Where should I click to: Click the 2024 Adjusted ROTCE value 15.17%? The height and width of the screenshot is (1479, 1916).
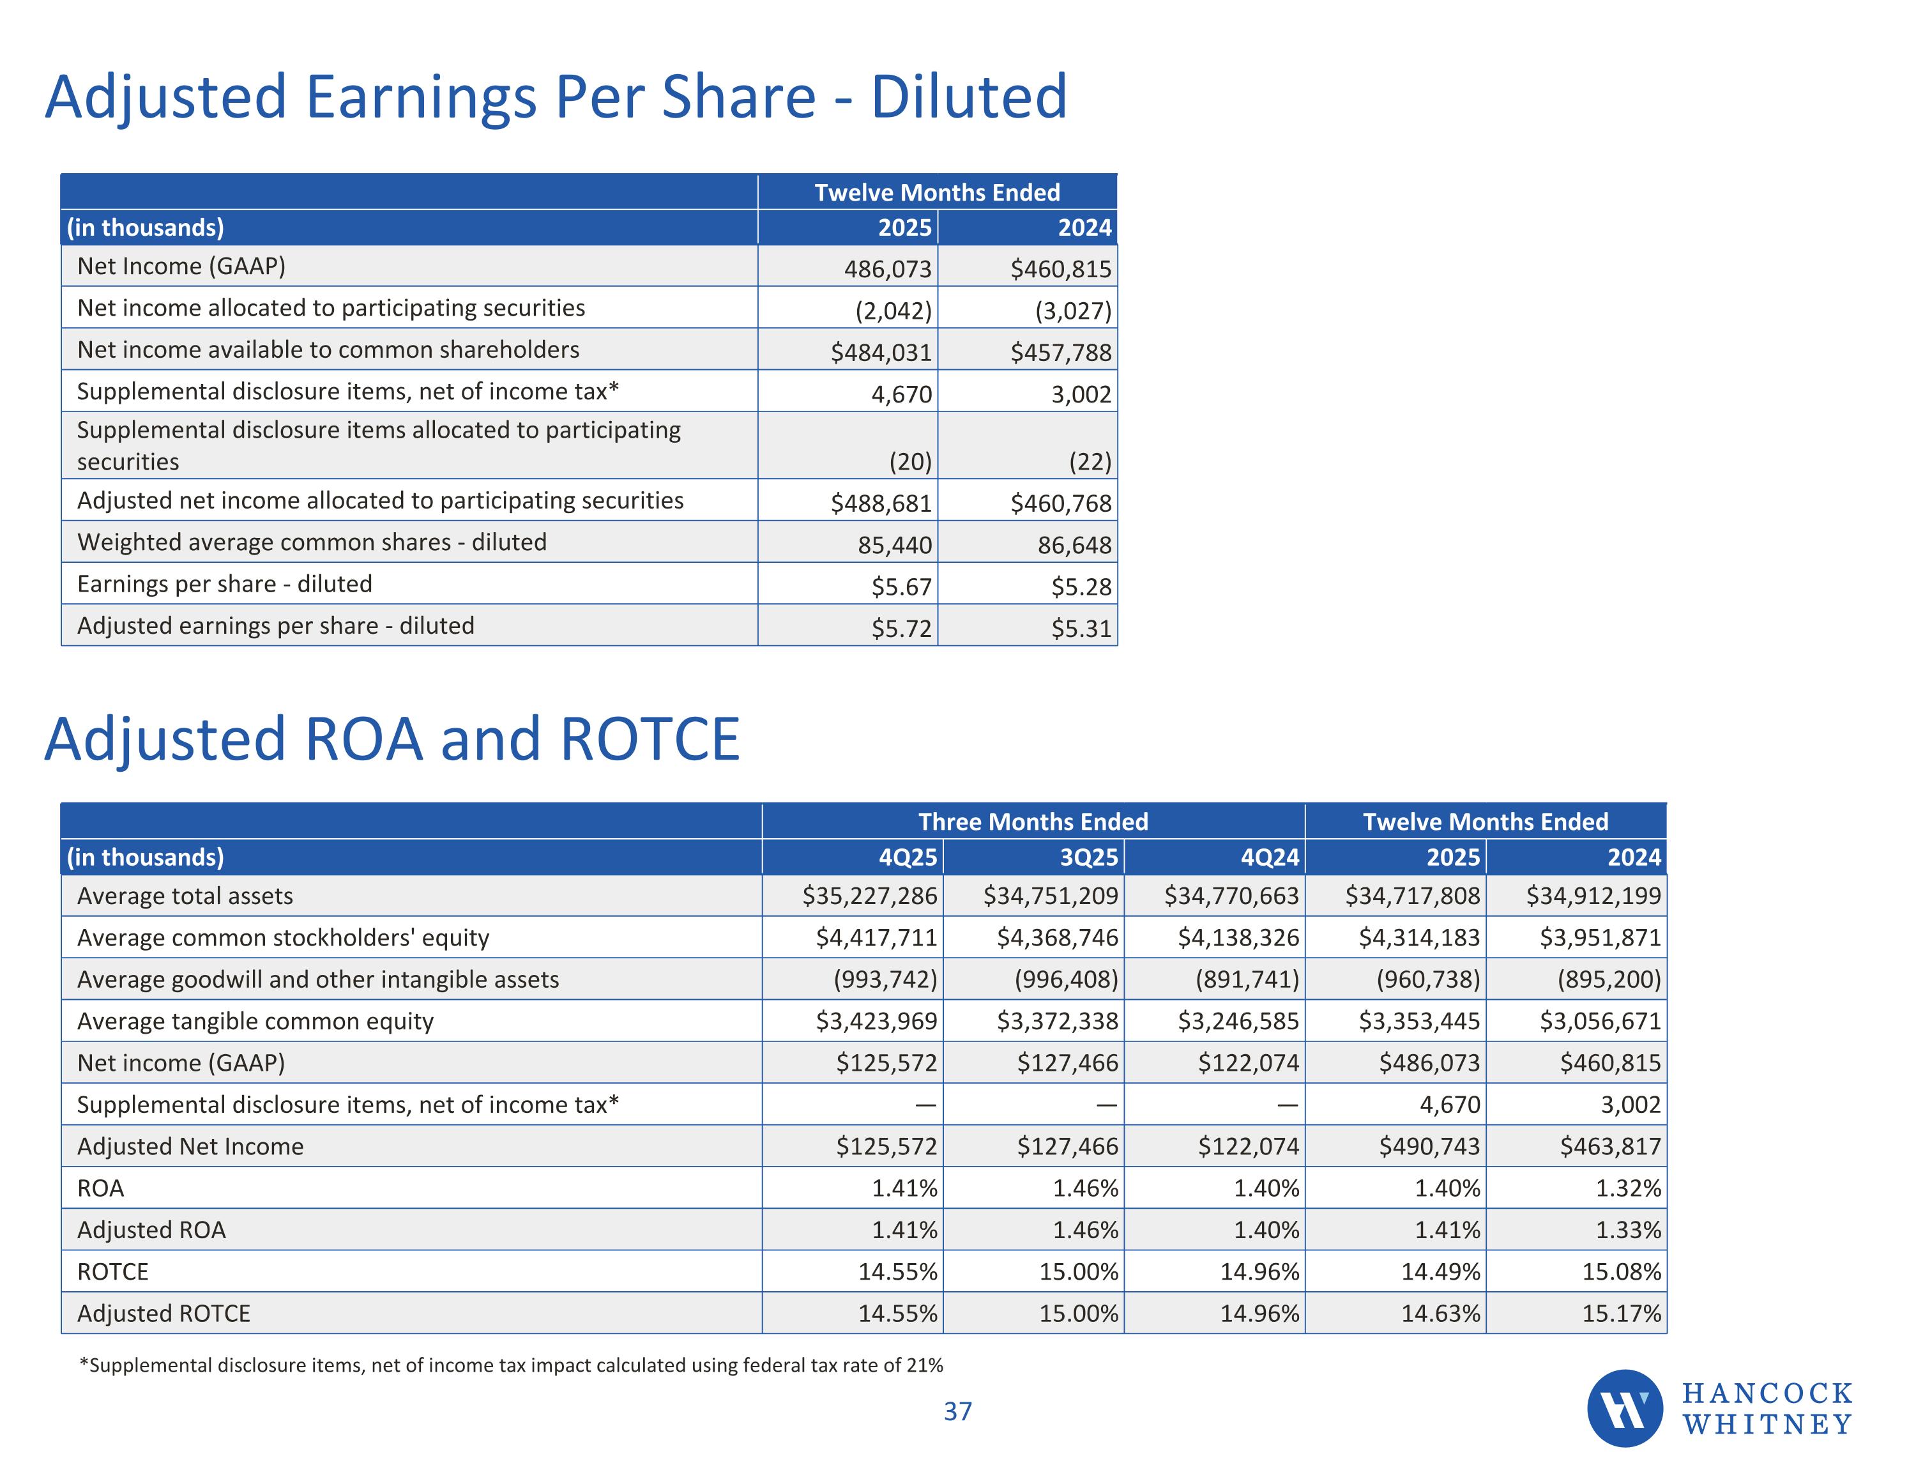(1621, 1314)
